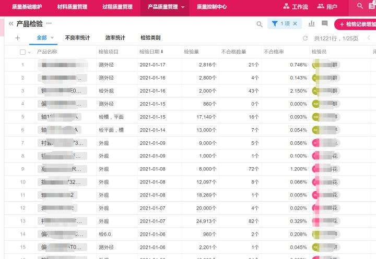Switch to 检验类别 tab
The height and width of the screenshot is (259, 376).
click(x=150, y=38)
